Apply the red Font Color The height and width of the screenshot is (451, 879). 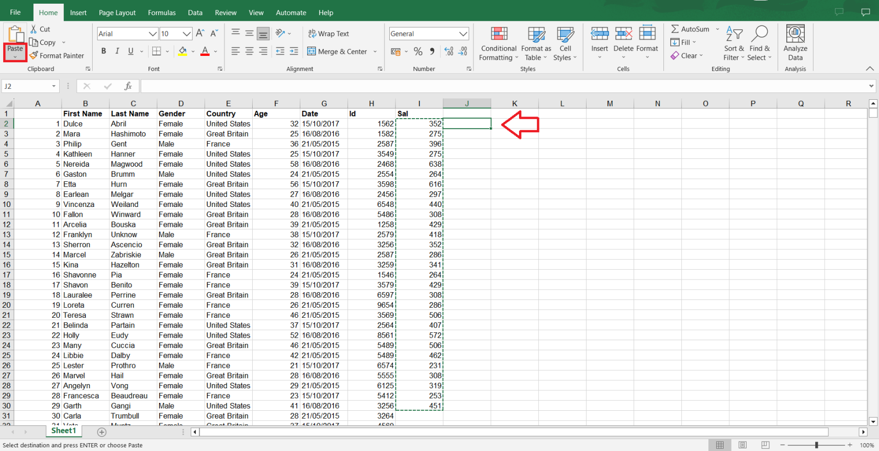tap(205, 51)
